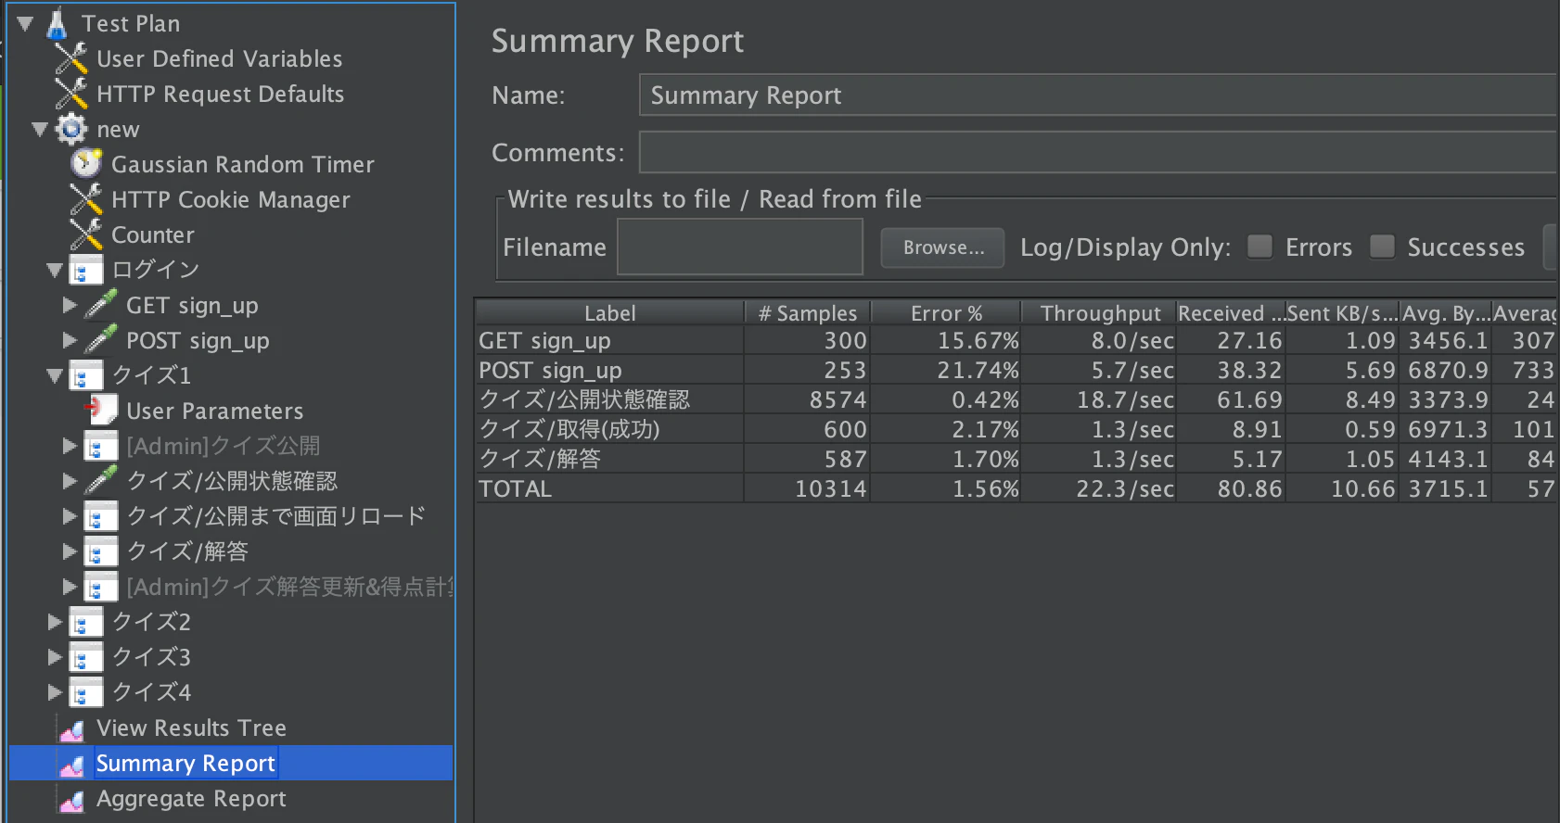Click the クイズ2 controller icon
1560x823 pixels.
pos(86,622)
